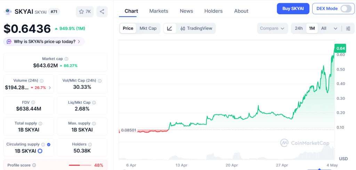Click the #71 rank badge
Image resolution: width=356 pixels, height=170 pixels.
[x=54, y=11]
